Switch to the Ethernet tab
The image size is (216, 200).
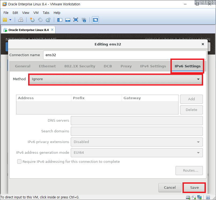[47, 66]
